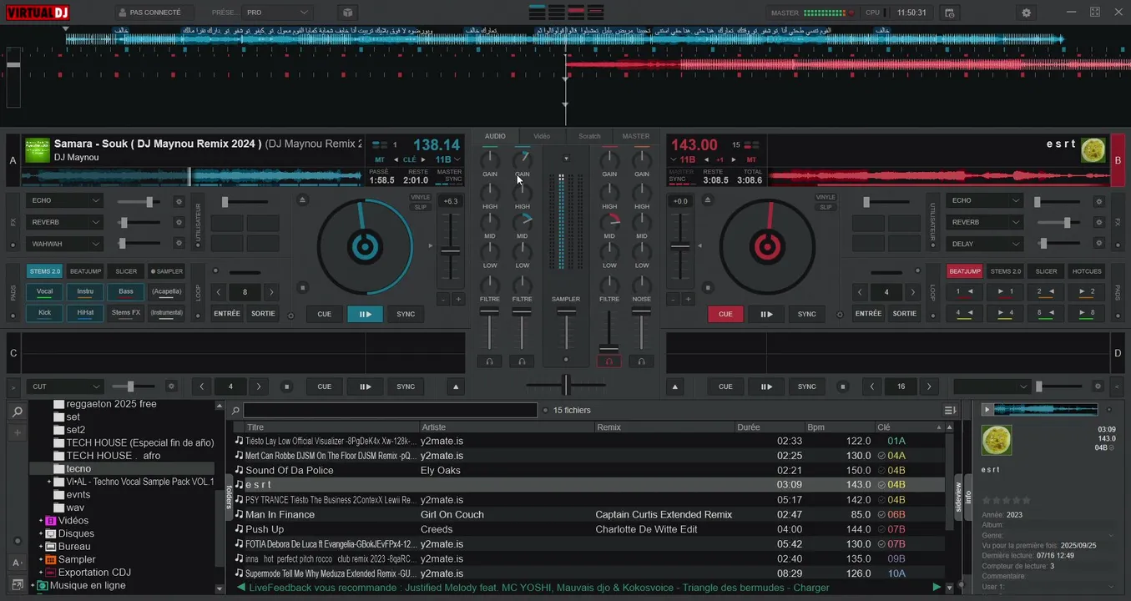Click the deck A pitch fader
1131x601 pixels.
point(450,250)
